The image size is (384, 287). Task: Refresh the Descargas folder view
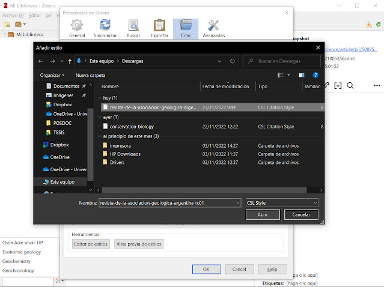click(x=232, y=61)
